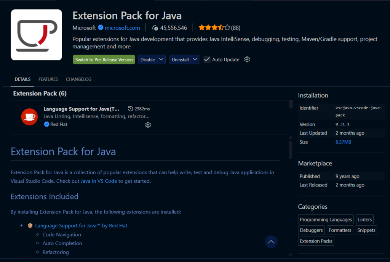Switch to the FEATURES tab
The height and width of the screenshot is (262, 390).
[x=48, y=79]
